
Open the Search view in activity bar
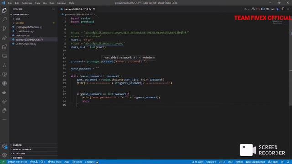[x=5, y=19]
